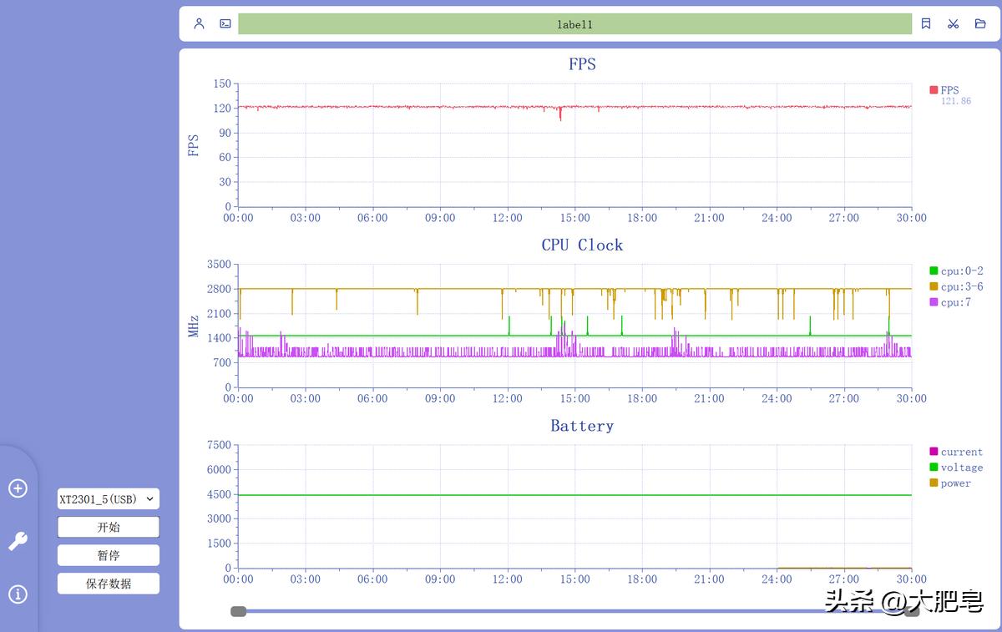This screenshot has width=1002, height=632.
Task: Click the green label1 bar
Action: tap(574, 24)
